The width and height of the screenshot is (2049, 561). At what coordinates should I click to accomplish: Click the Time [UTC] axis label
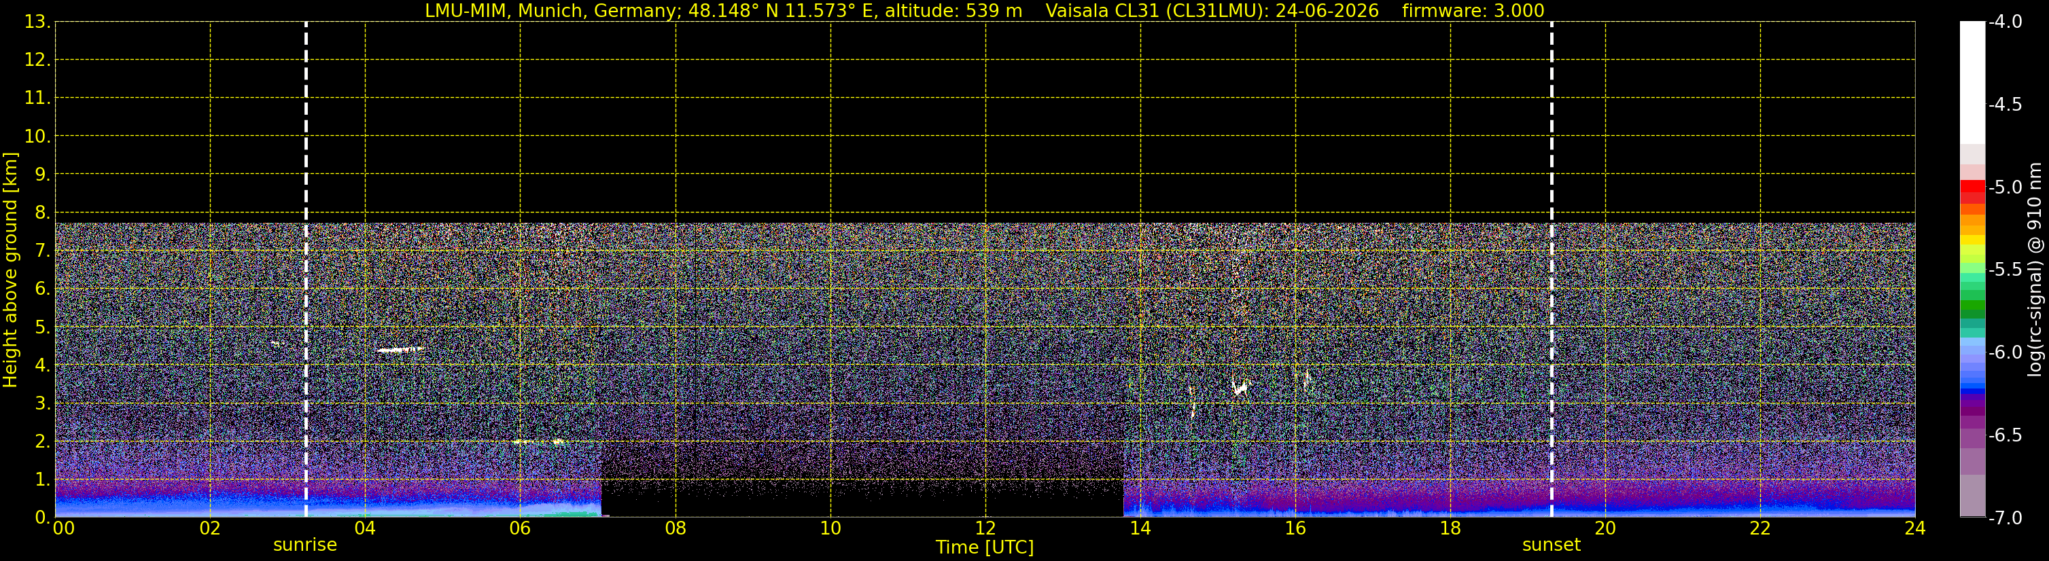coord(985,547)
